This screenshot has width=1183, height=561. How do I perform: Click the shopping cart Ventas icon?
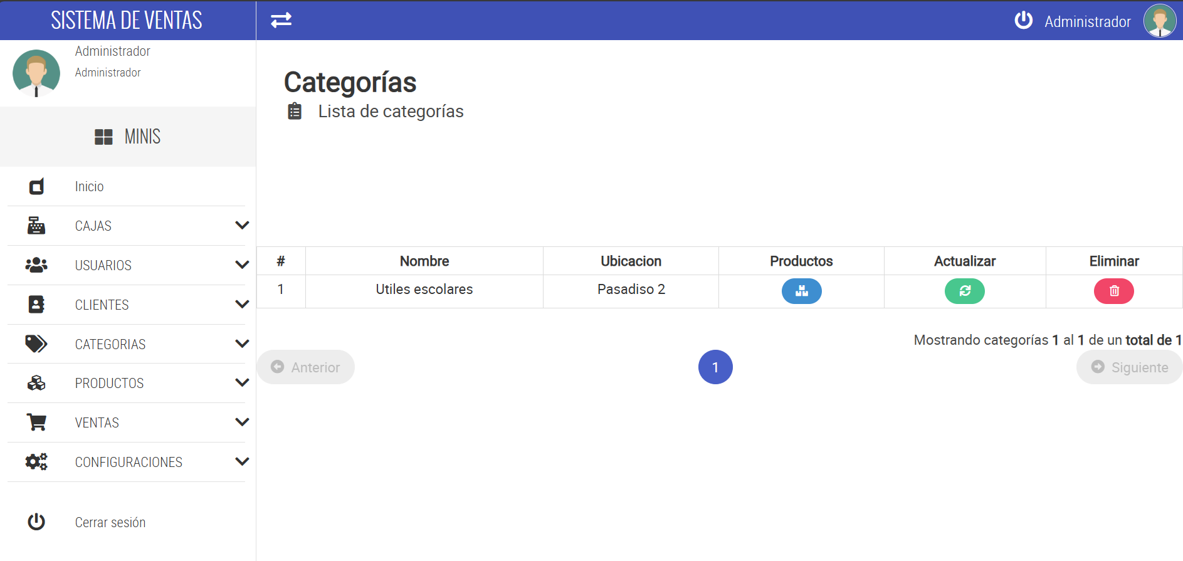click(36, 422)
